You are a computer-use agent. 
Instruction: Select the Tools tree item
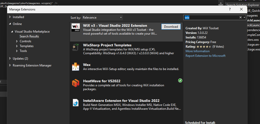pyautogui.click(x=23, y=51)
